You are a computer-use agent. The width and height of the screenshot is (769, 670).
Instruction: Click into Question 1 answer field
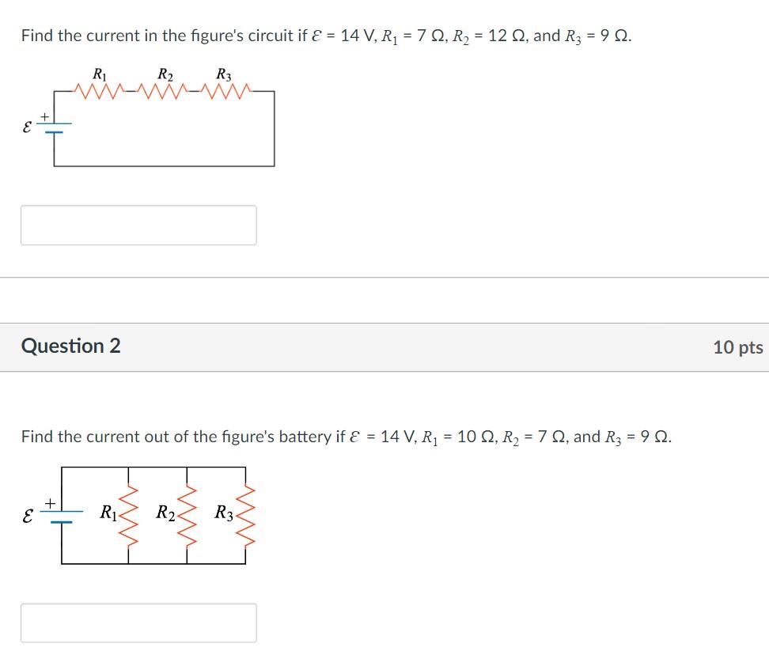(139, 225)
